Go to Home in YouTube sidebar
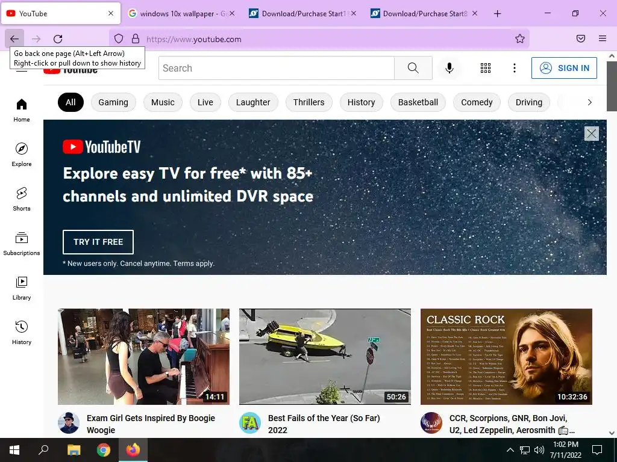This screenshot has height=462, width=617. [x=22, y=111]
